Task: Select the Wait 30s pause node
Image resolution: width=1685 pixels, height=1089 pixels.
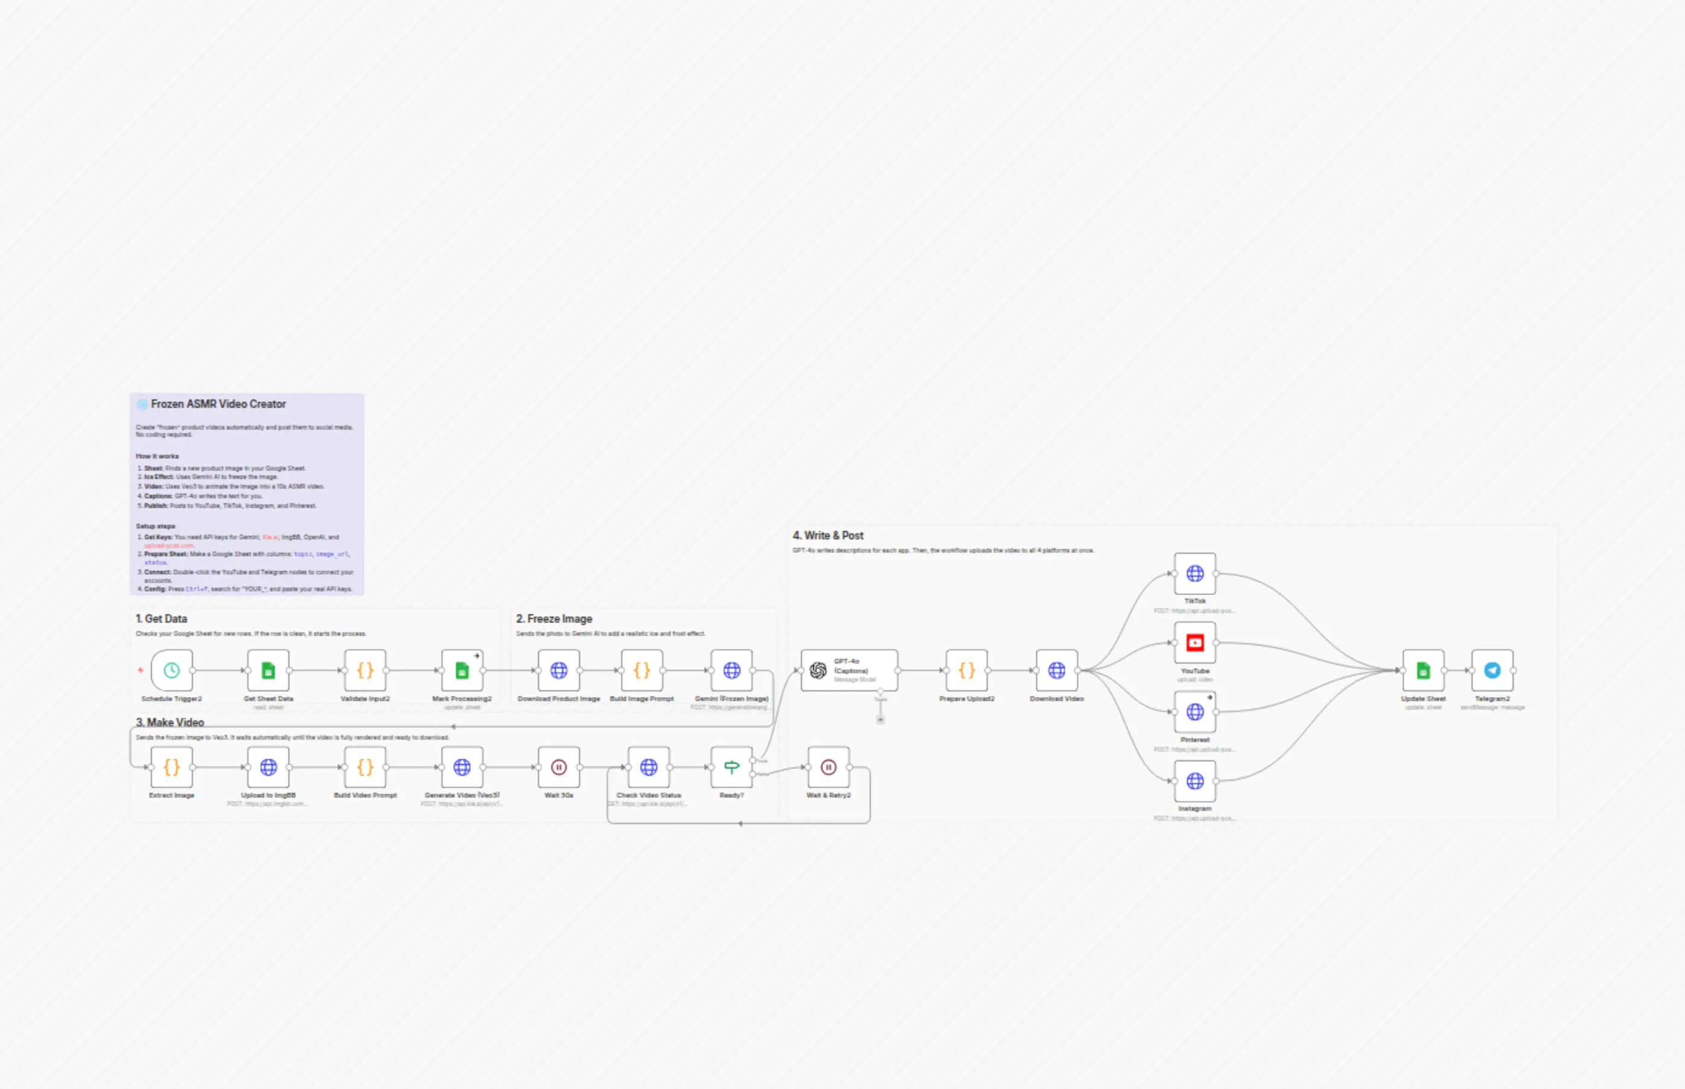Action: coord(559,767)
